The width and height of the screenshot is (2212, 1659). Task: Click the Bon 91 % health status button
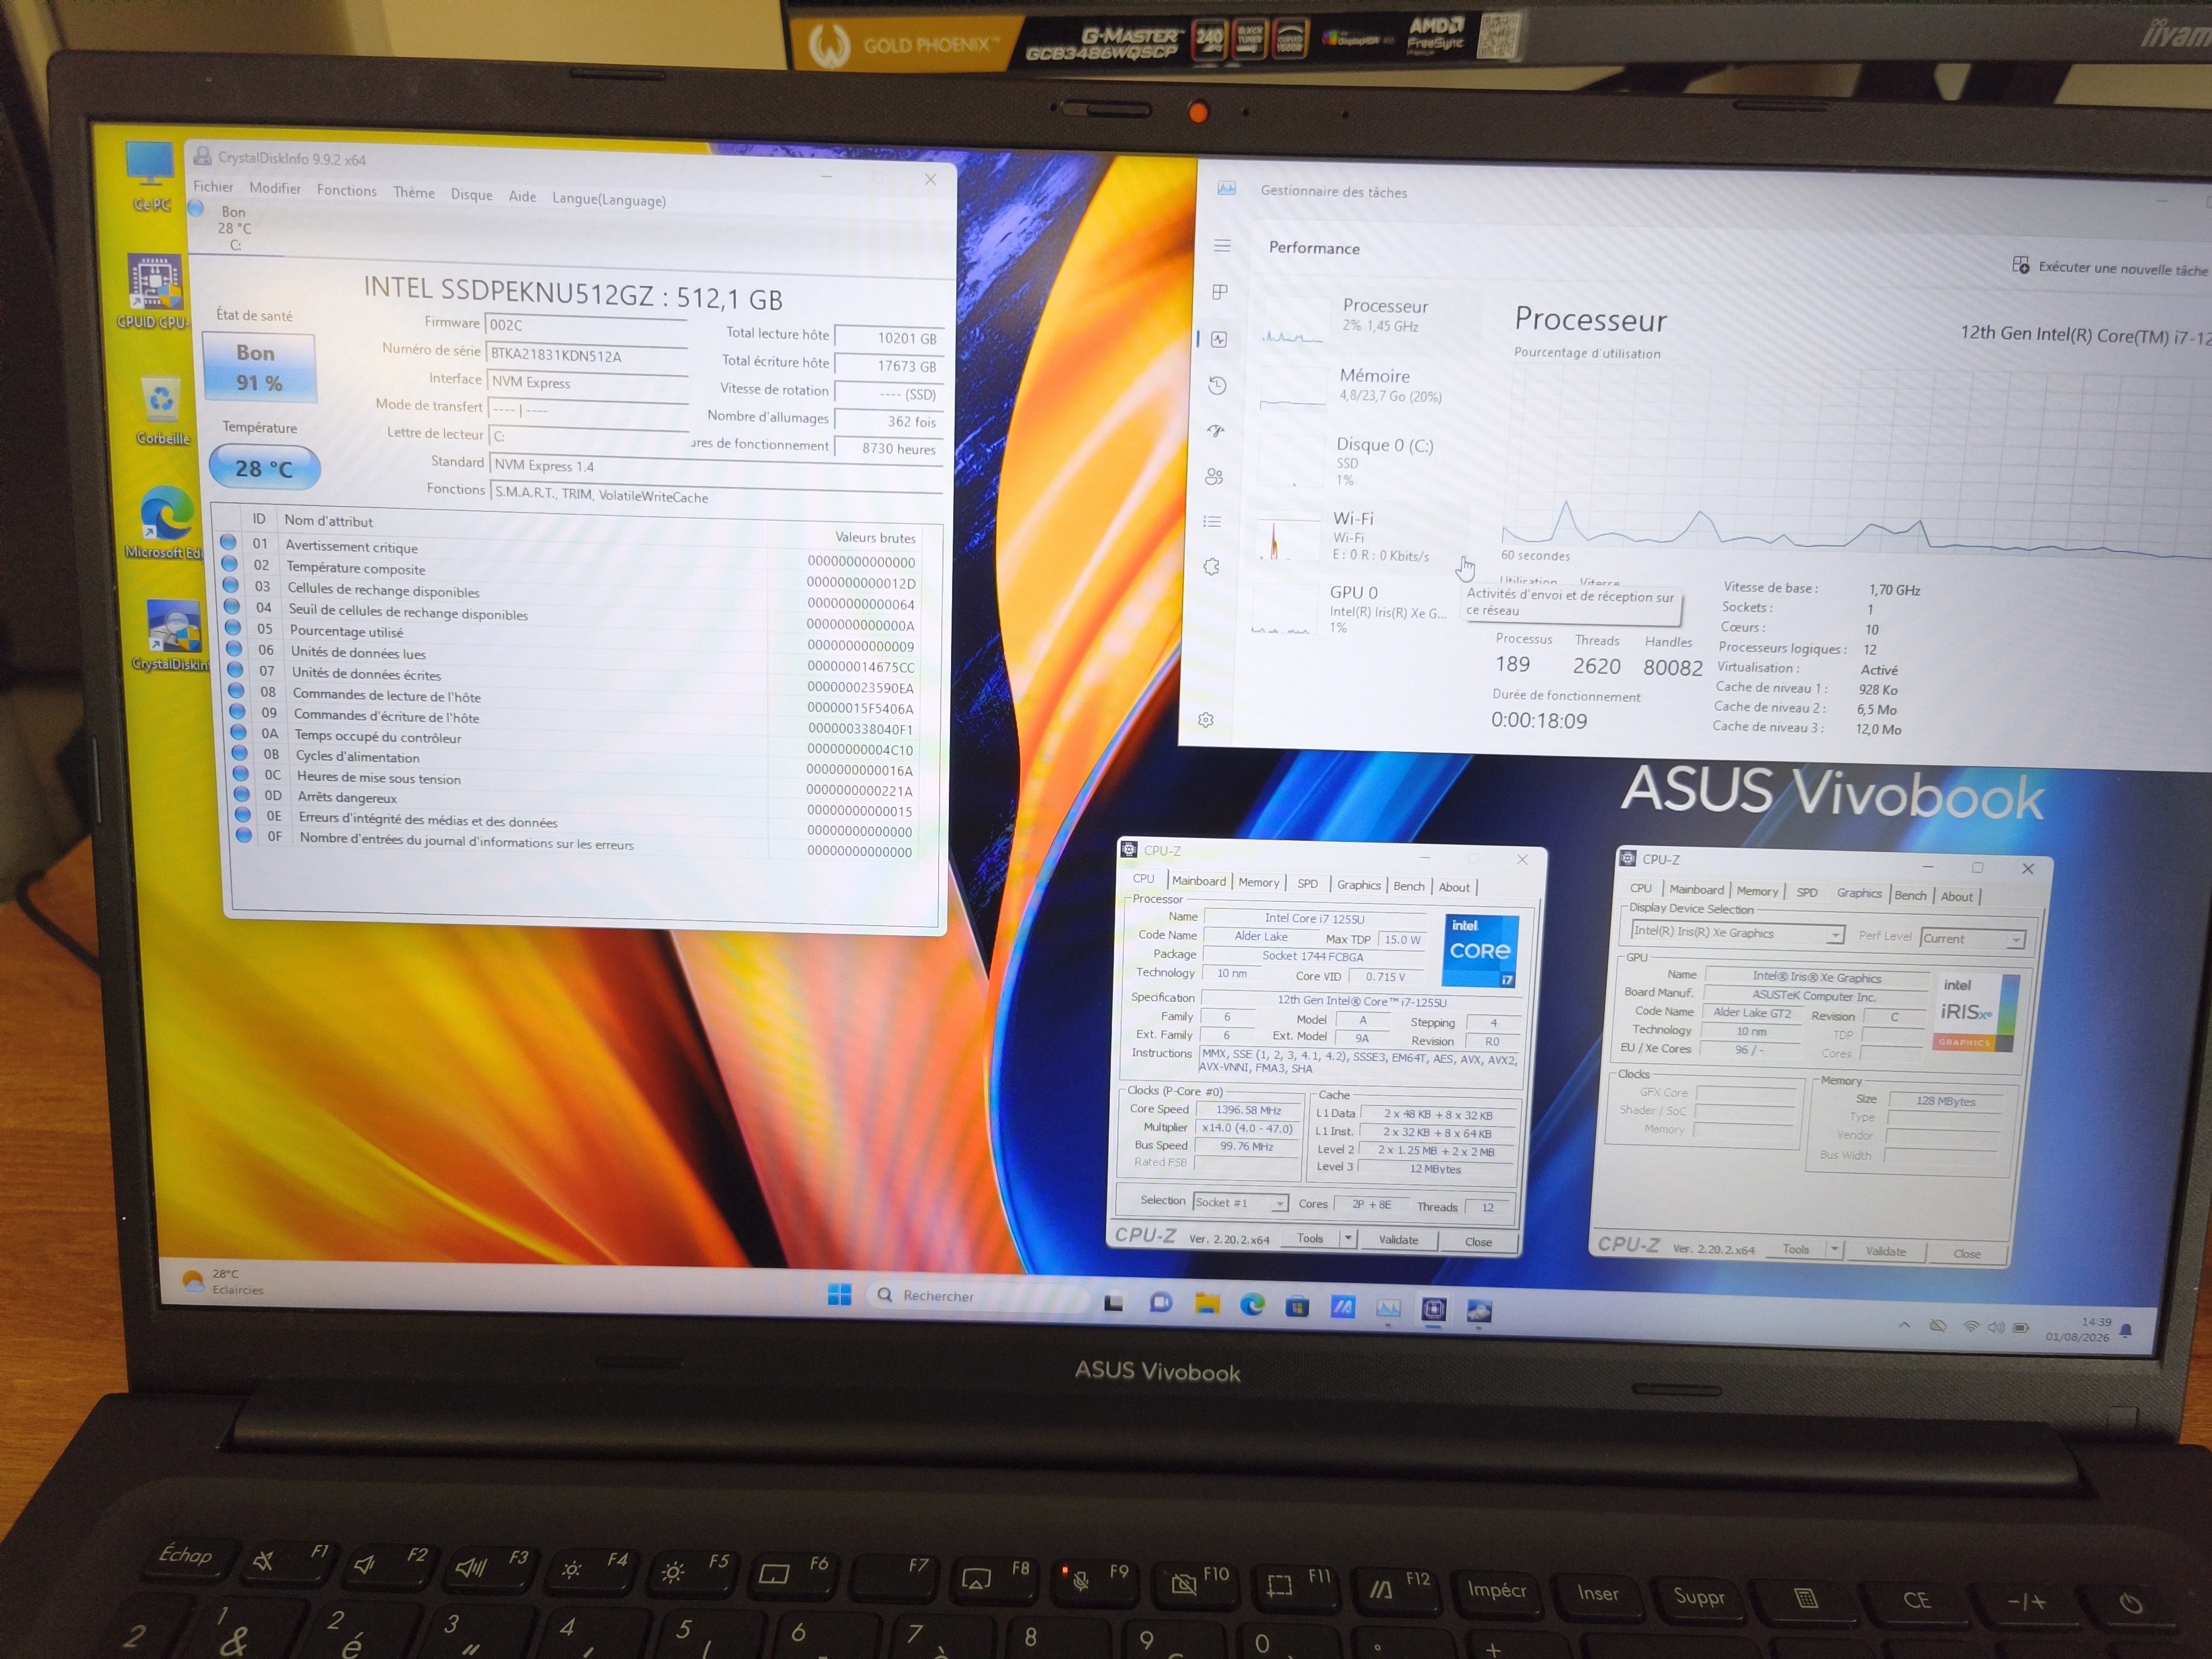(x=259, y=368)
